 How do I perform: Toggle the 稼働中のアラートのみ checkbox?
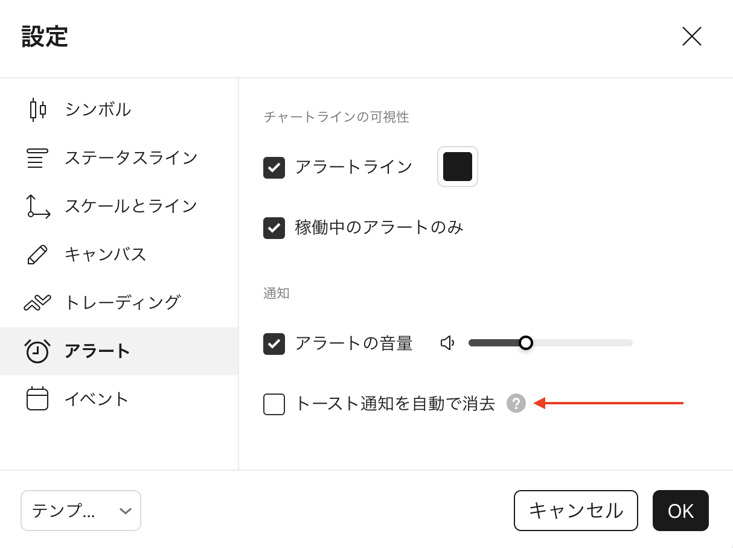[x=274, y=228]
